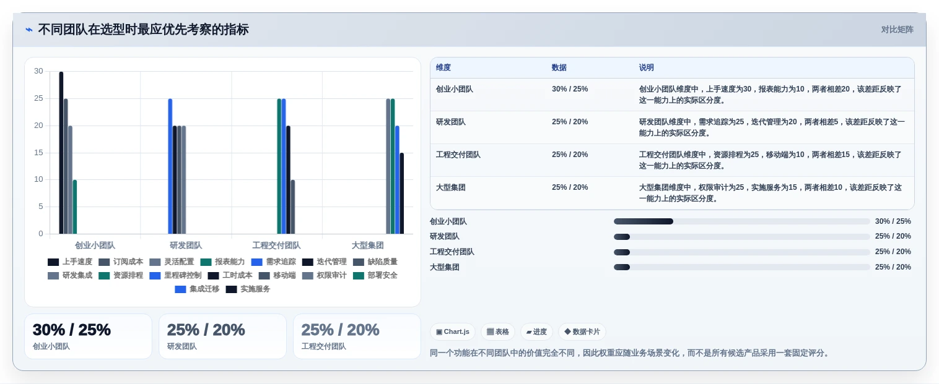Click the tallest 创业小团队 bar at 30

[61, 153]
